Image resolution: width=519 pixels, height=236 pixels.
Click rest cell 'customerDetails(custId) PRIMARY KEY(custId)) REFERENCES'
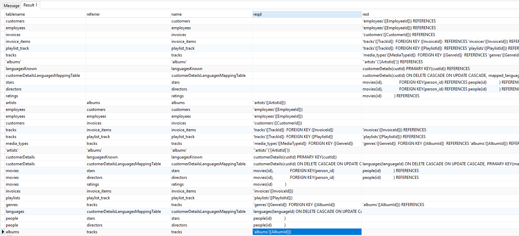click(440, 69)
